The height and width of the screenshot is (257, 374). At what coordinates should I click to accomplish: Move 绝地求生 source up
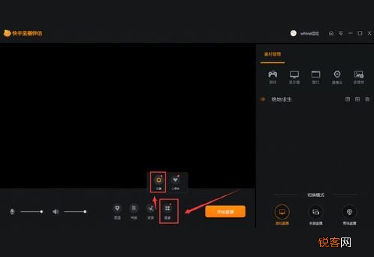pyautogui.click(x=348, y=99)
